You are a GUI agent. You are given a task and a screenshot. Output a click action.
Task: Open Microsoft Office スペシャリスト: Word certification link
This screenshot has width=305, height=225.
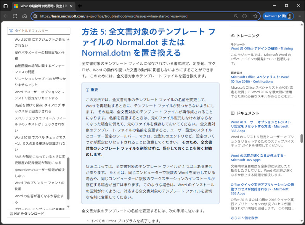point(260,79)
